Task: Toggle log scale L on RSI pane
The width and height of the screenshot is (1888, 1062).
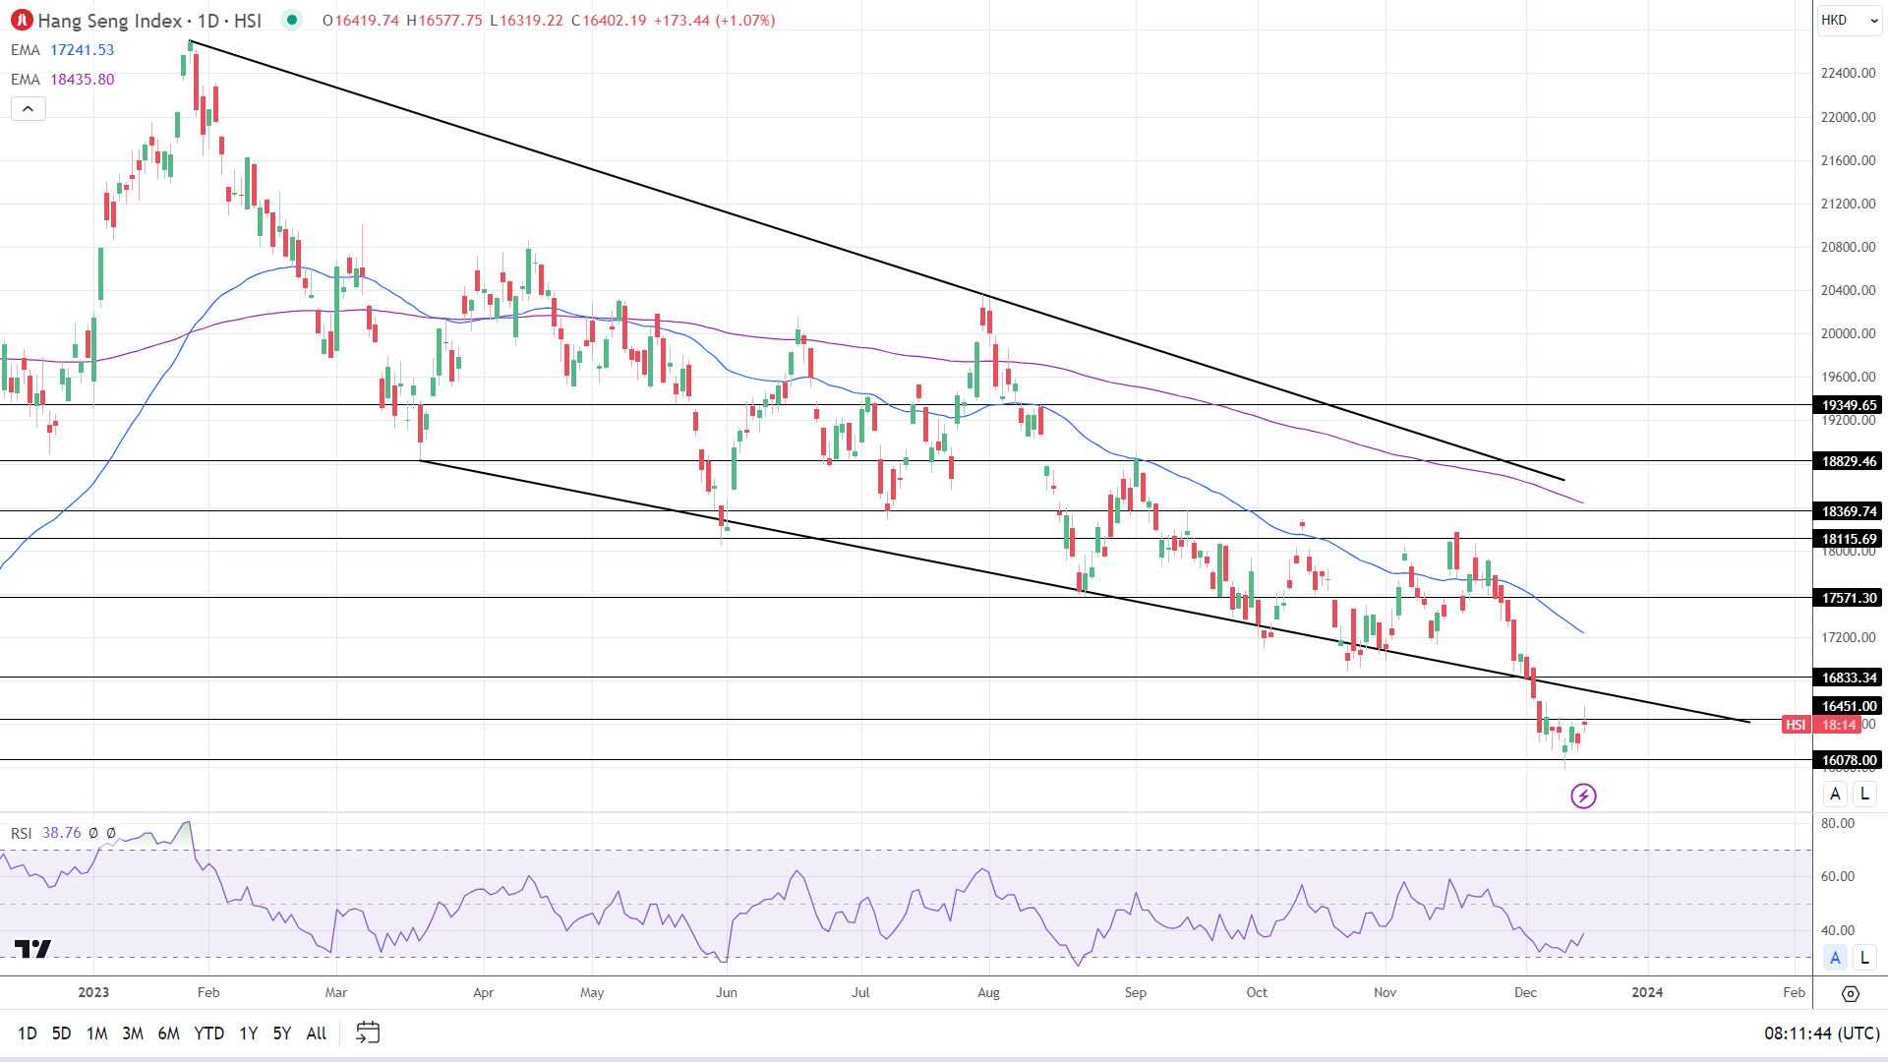Action: 1864,957
